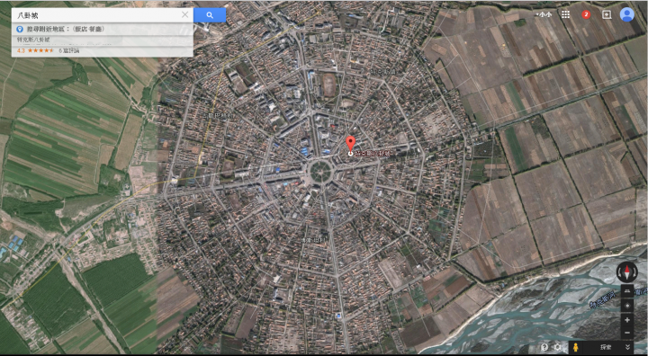This screenshot has height=356, width=648.
Task: Zoom out with the minus button
Action: point(627,333)
